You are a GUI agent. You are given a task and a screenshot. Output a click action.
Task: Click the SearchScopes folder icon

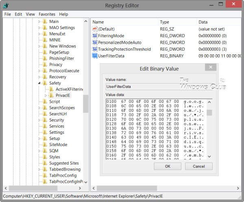point(45,108)
